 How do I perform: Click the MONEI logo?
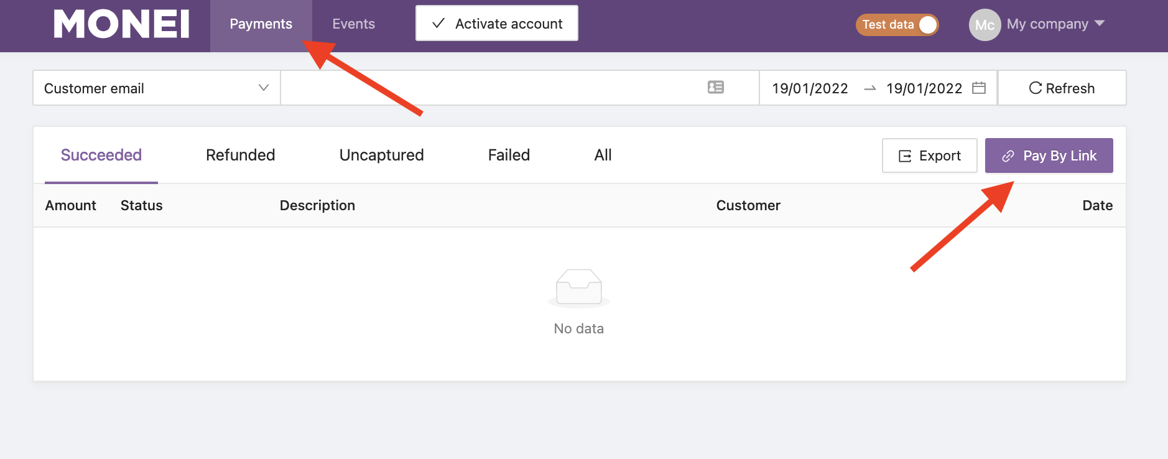[x=121, y=24]
